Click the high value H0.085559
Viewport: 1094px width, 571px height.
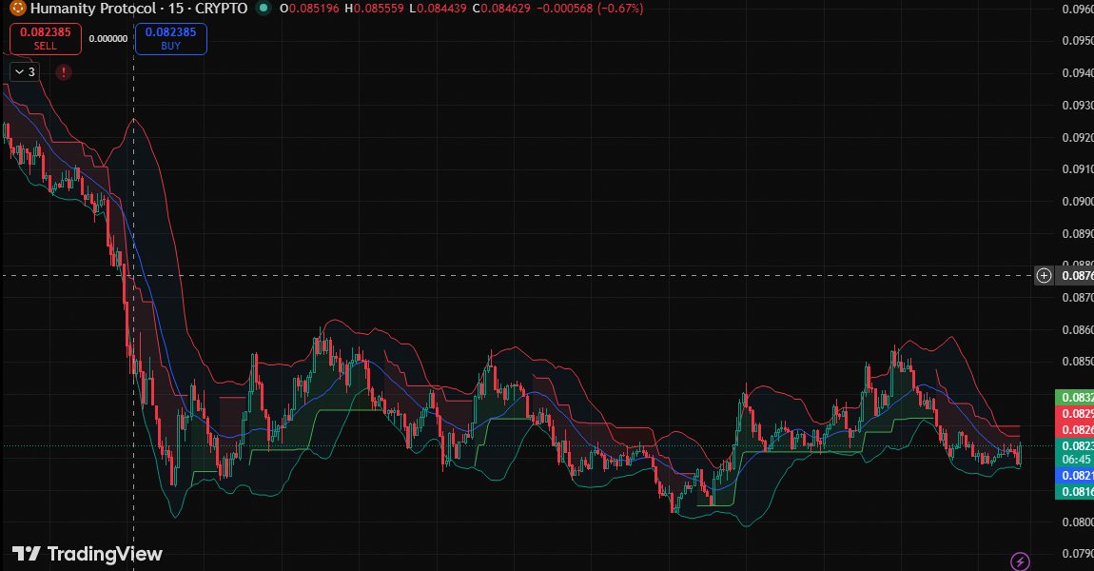pyautogui.click(x=374, y=9)
